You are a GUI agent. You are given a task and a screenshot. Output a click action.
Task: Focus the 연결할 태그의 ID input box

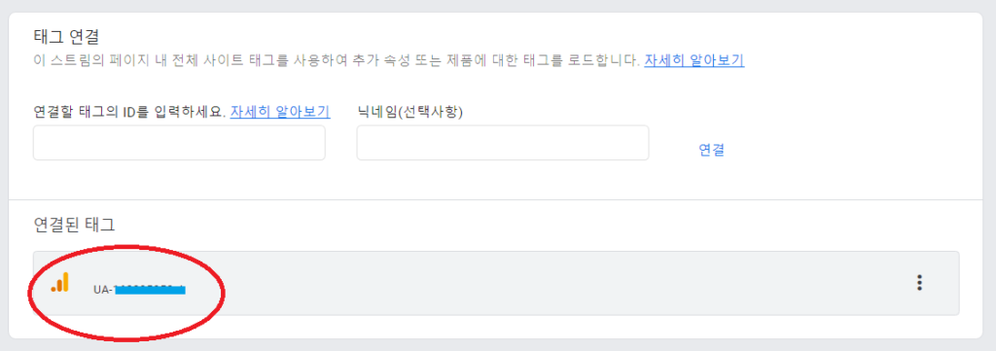click(179, 143)
